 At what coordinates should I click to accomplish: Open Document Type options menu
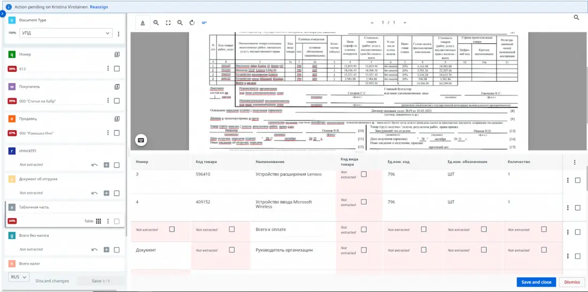[x=119, y=34]
